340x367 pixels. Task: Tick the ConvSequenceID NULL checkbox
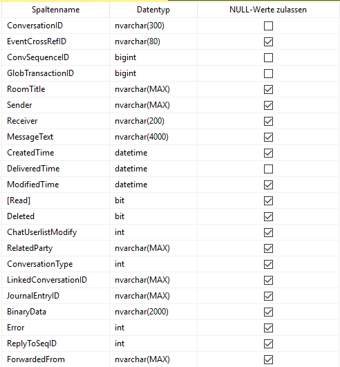(x=268, y=57)
